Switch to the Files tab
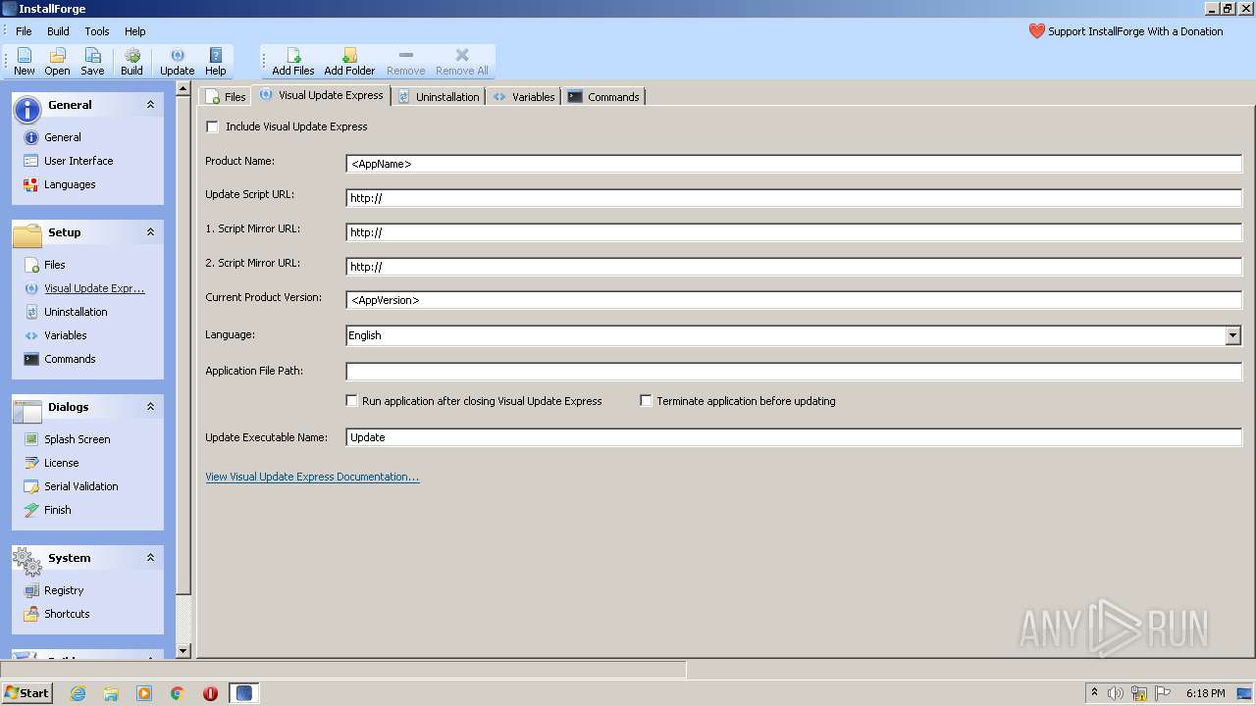 tap(225, 96)
